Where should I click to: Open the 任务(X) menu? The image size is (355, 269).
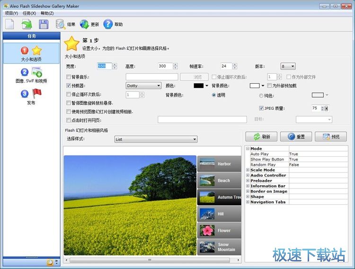(x=29, y=13)
